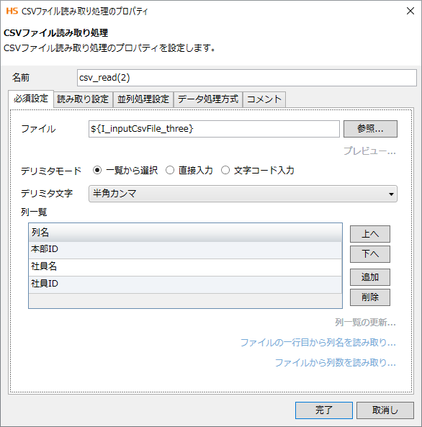This screenshot has height=427, width=422.
Task: Click the 列一覧の更新... link
Action: tap(365, 323)
